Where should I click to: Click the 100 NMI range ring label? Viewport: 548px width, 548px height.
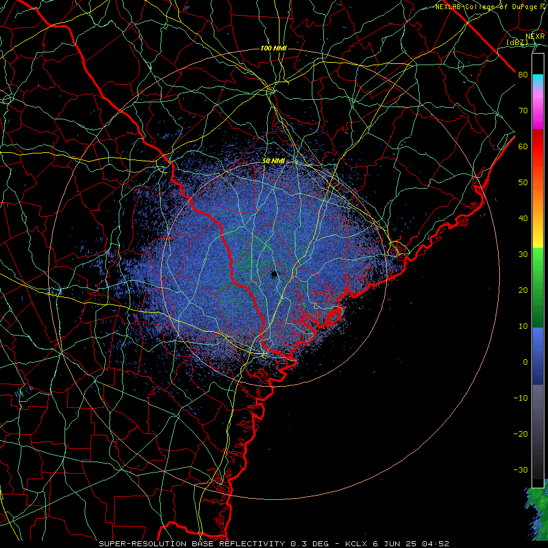pyautogui.click(x=273, y=48)
